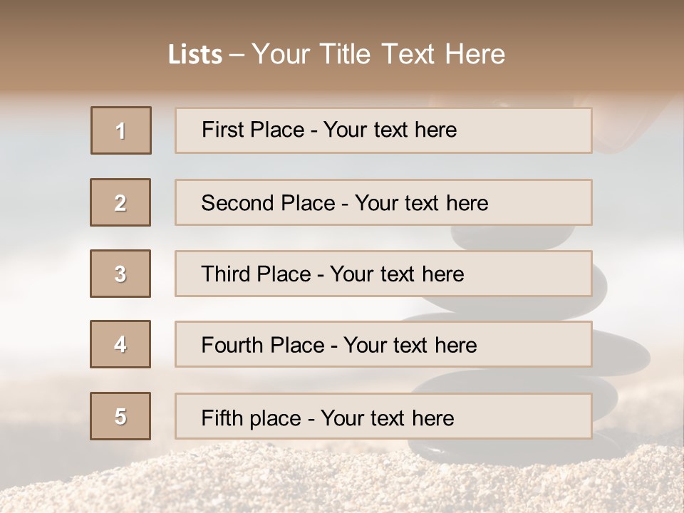Click the Third Place text box
This screenshot has width=684, height=513.
pyautogui.click(x=383, y=274)
